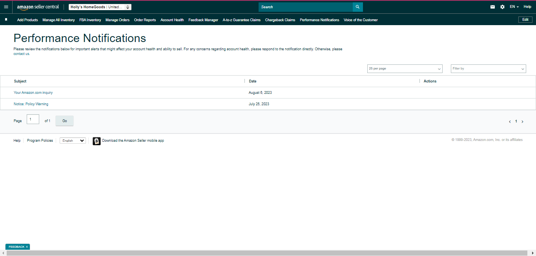This screenshot has height=256, width=536.
Task: Click the search magnifier button
Action: [357, 7]
